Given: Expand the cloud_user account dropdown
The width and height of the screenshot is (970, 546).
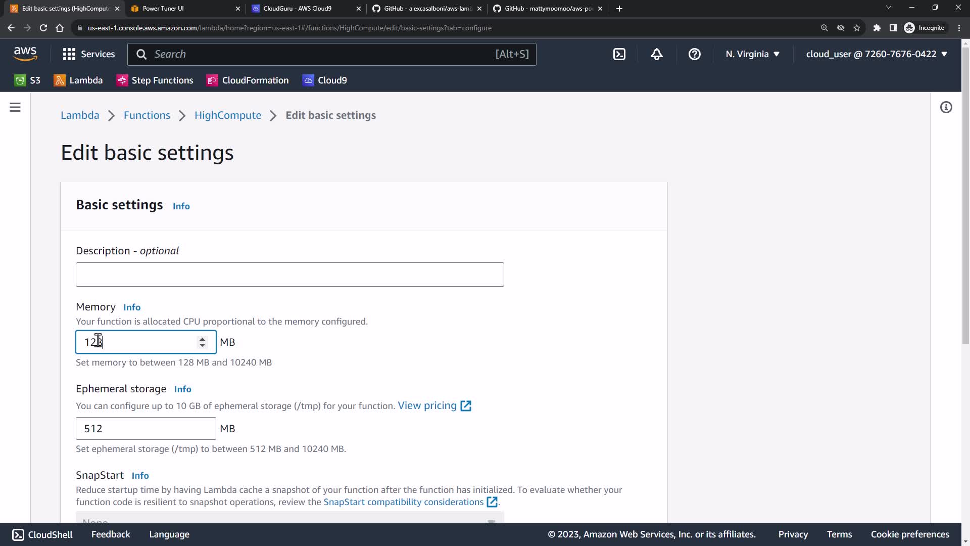Looking at the screenshot, I should (877, 54).
